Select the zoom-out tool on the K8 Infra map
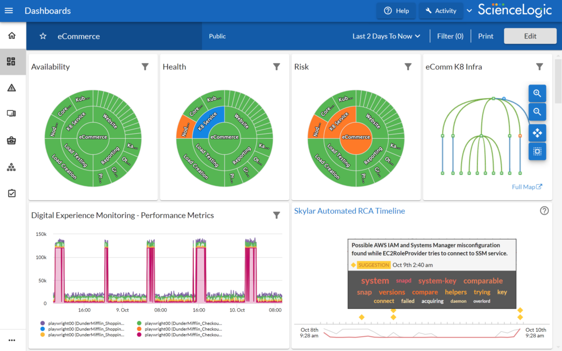This screenshot has height=351, width=562. [x=537, y=112]
